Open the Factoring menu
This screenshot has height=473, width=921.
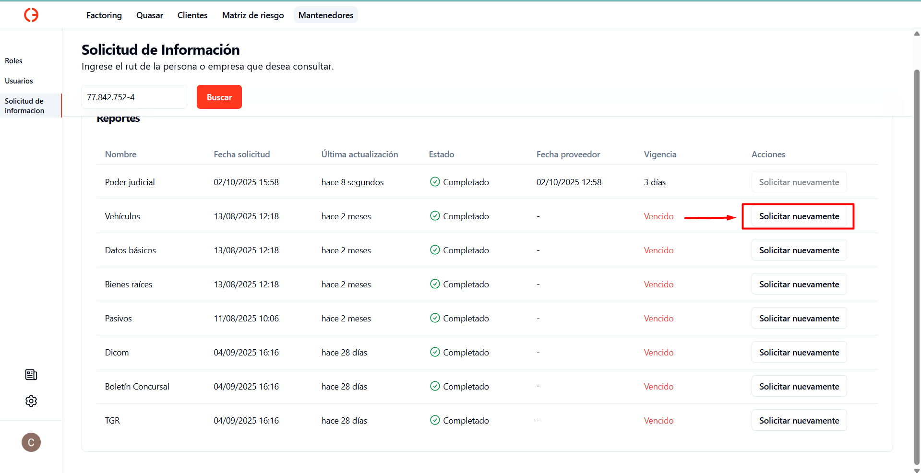104,15
